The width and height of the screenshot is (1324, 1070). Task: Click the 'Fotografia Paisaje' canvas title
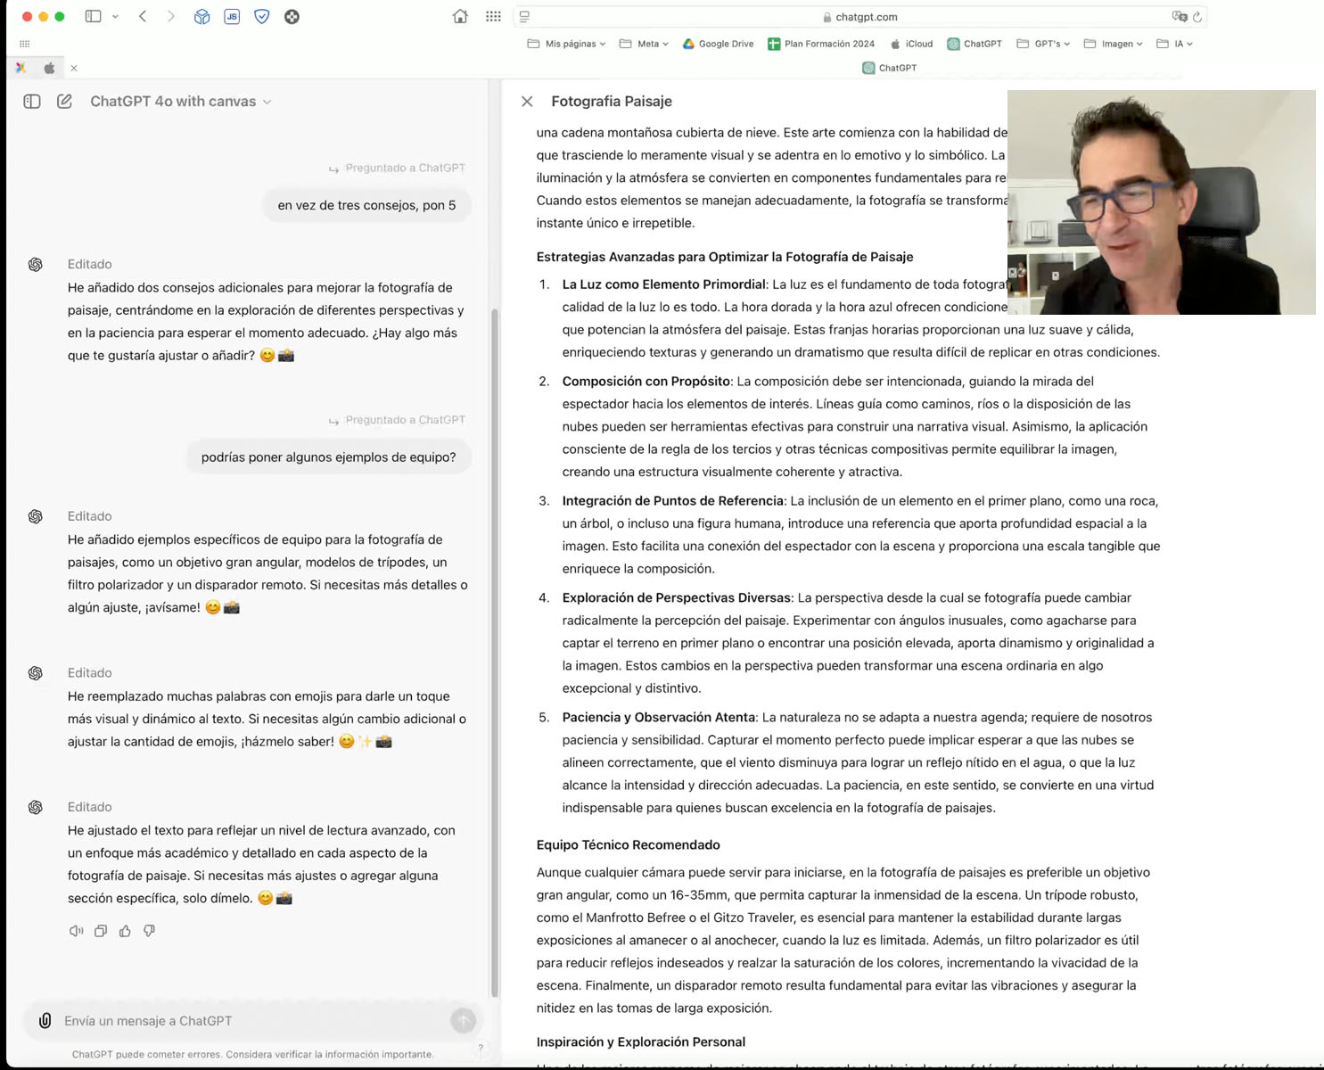pos(612,102)
